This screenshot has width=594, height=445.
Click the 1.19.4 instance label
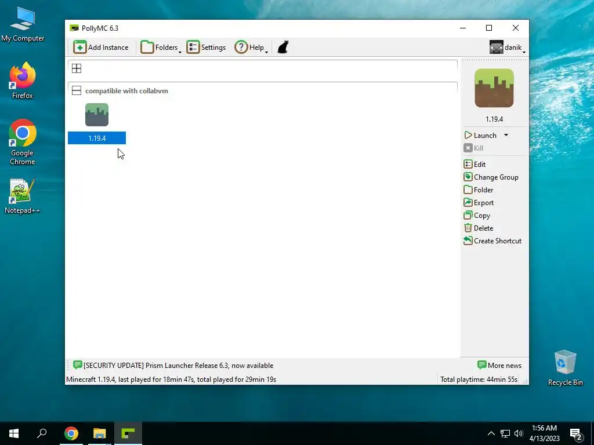point(97,138)
